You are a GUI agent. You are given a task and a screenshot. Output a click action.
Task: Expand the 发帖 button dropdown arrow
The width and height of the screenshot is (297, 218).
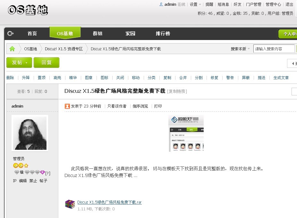(x=27, y=63)
